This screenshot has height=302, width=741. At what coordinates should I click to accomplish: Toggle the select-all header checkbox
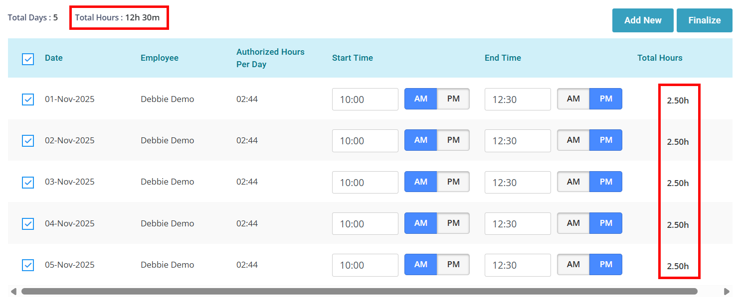28,59
